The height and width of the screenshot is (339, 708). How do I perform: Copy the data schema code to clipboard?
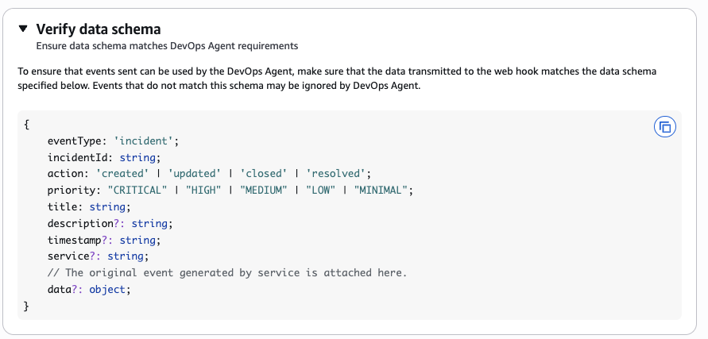(x=664, y=127)
